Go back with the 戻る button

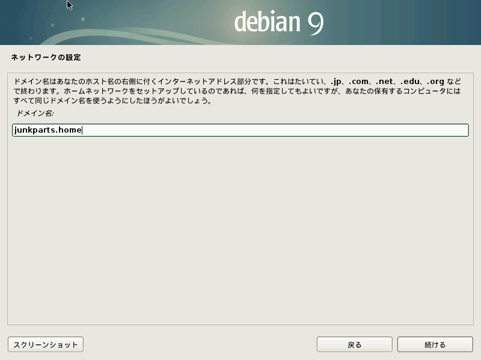point(354,344)
